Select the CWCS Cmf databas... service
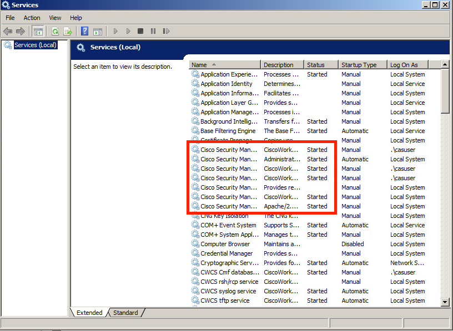453x331 pixels. [x=315, y=272]
